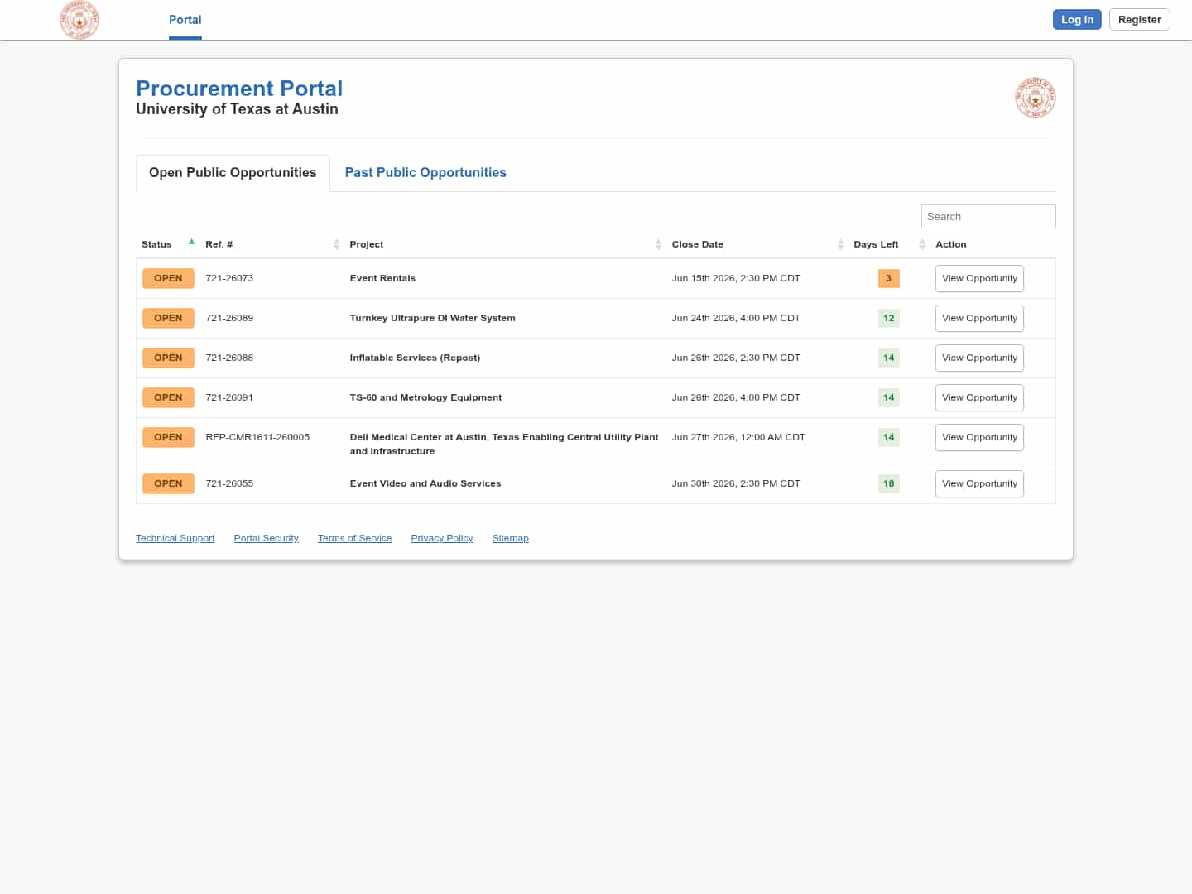Click the 18 days left badge
The width and height of the screenshot is (1192, 894).
coord(888,484)
